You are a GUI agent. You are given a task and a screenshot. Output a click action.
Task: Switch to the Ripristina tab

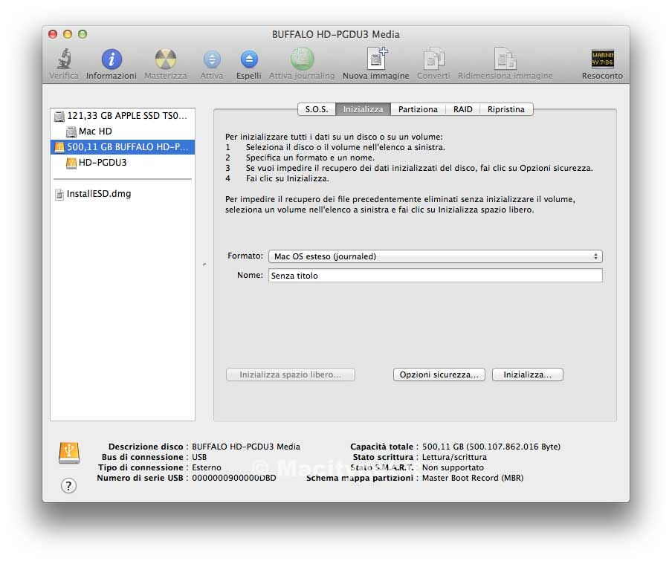506,109
